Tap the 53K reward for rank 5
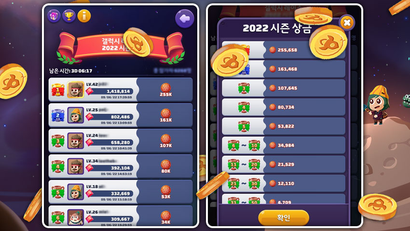This screenshot has height=231, width=410. pyautogui.click(x=165, y=192)
